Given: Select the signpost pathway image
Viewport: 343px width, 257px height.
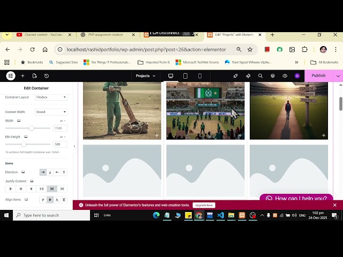Looking at the screenshot, I should (289, 111).
